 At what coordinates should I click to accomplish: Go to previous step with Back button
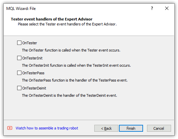pyautogui.click(x=106, y=128)
